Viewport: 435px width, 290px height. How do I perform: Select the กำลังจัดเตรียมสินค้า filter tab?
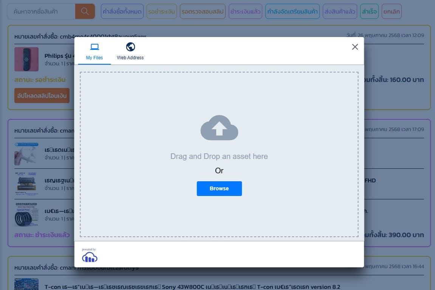[293, 11]
